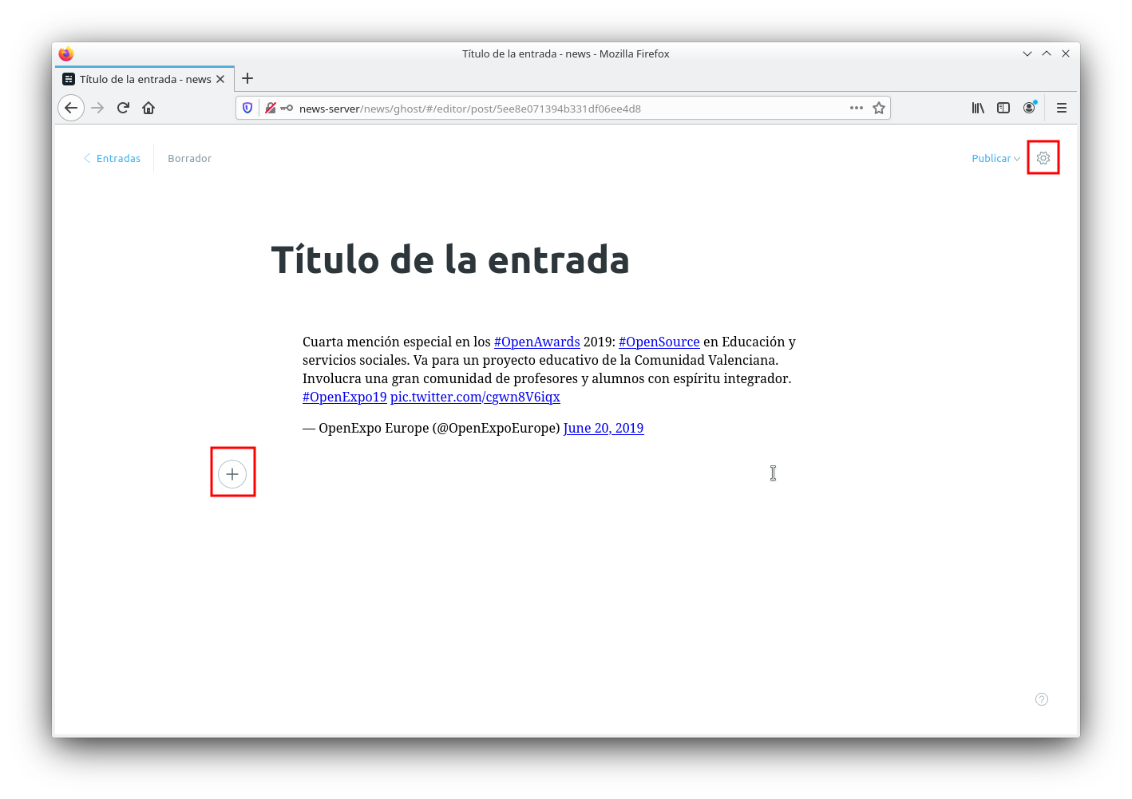Viewport: 1132px width, 799px height.
Task: Click the post title heading field
Action: [x=450, y=260]
